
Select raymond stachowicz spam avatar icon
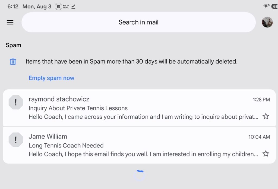click(x=16, y=102)
